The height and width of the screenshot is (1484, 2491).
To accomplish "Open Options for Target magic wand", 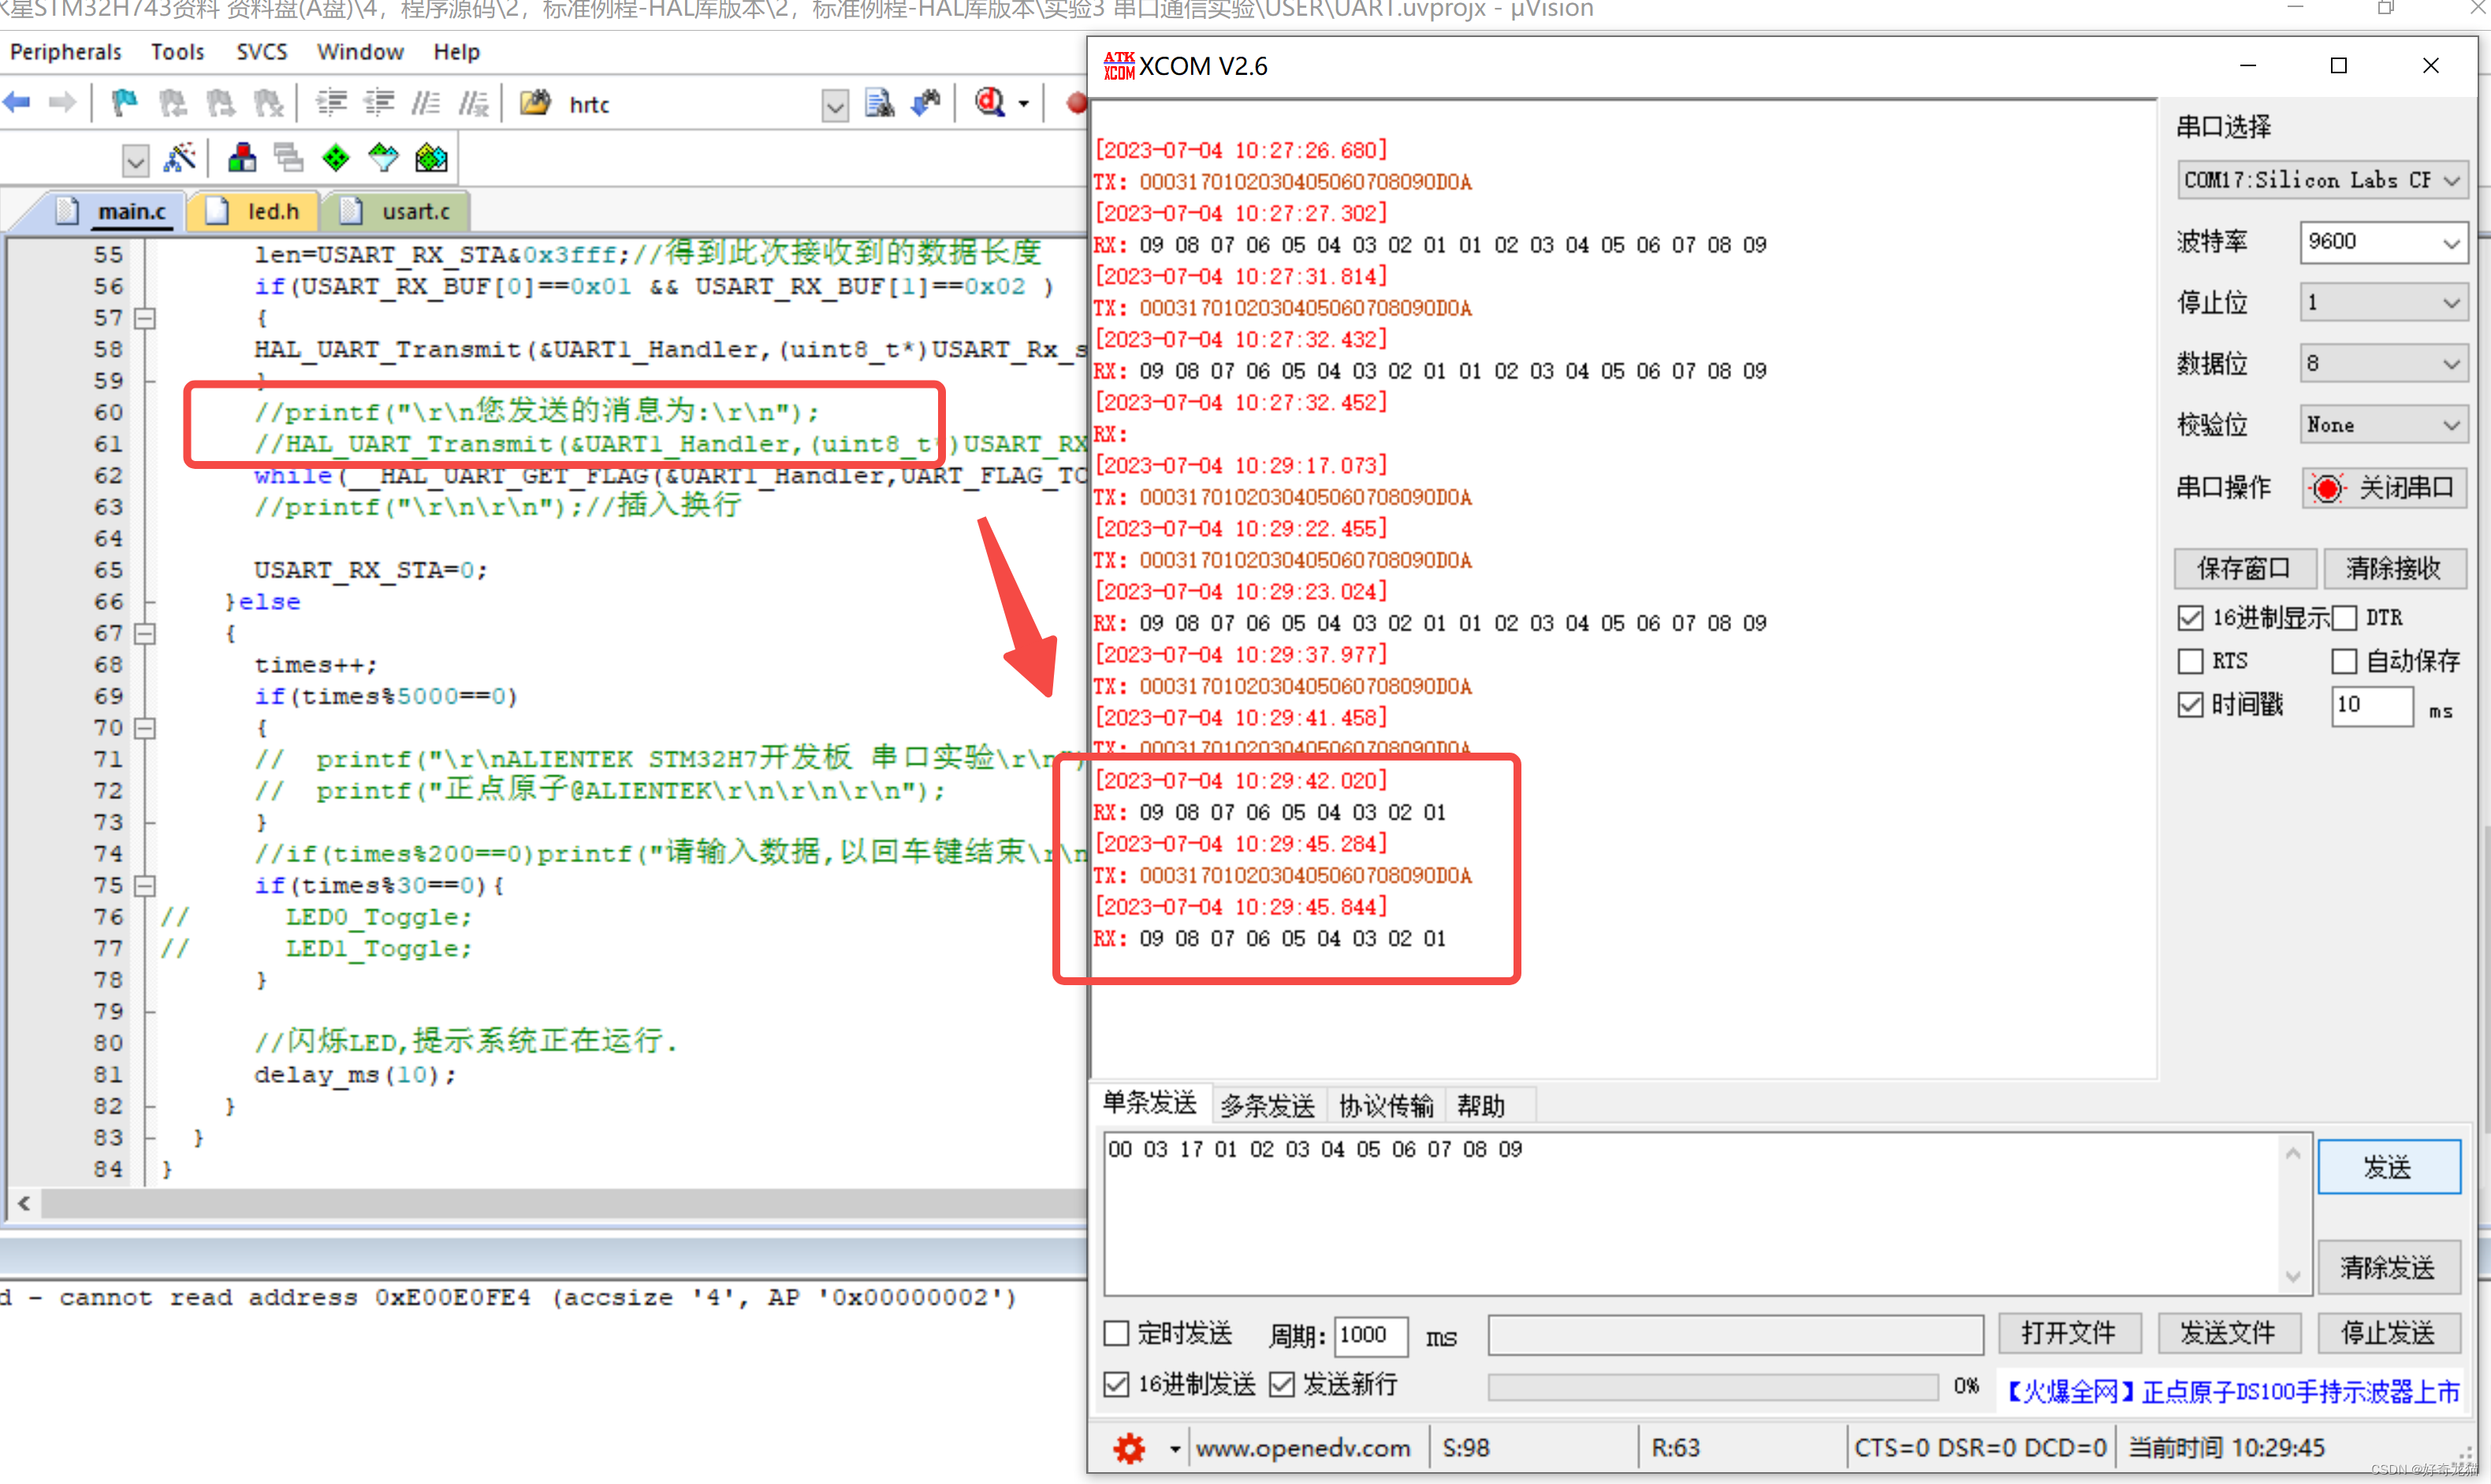I will tap(180, 158).
